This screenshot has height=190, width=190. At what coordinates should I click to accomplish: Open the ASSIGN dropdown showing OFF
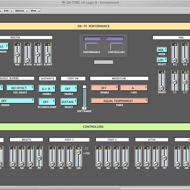[17, 101]
